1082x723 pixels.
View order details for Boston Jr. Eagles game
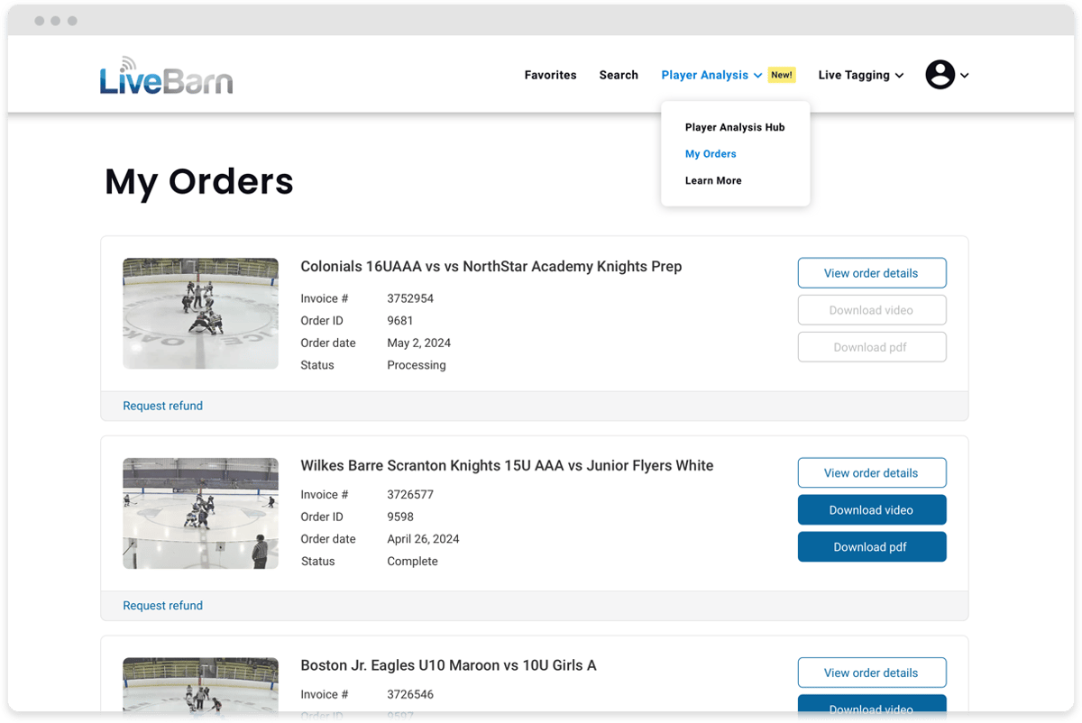click(871, 672)
